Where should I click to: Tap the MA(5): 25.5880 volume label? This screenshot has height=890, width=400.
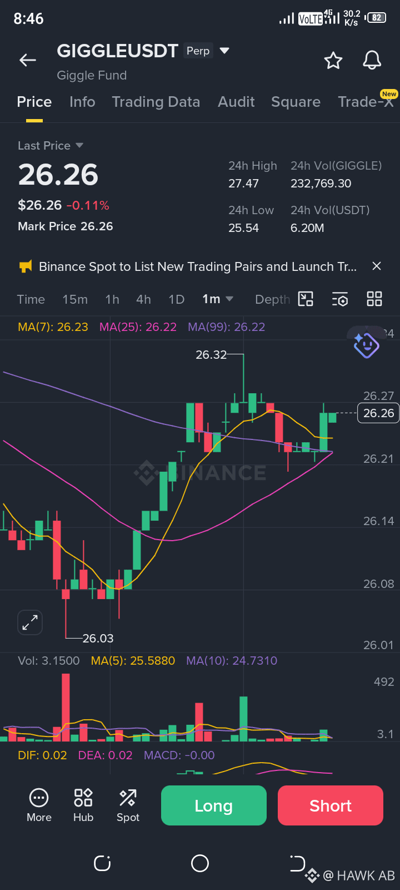coord(133,661)
